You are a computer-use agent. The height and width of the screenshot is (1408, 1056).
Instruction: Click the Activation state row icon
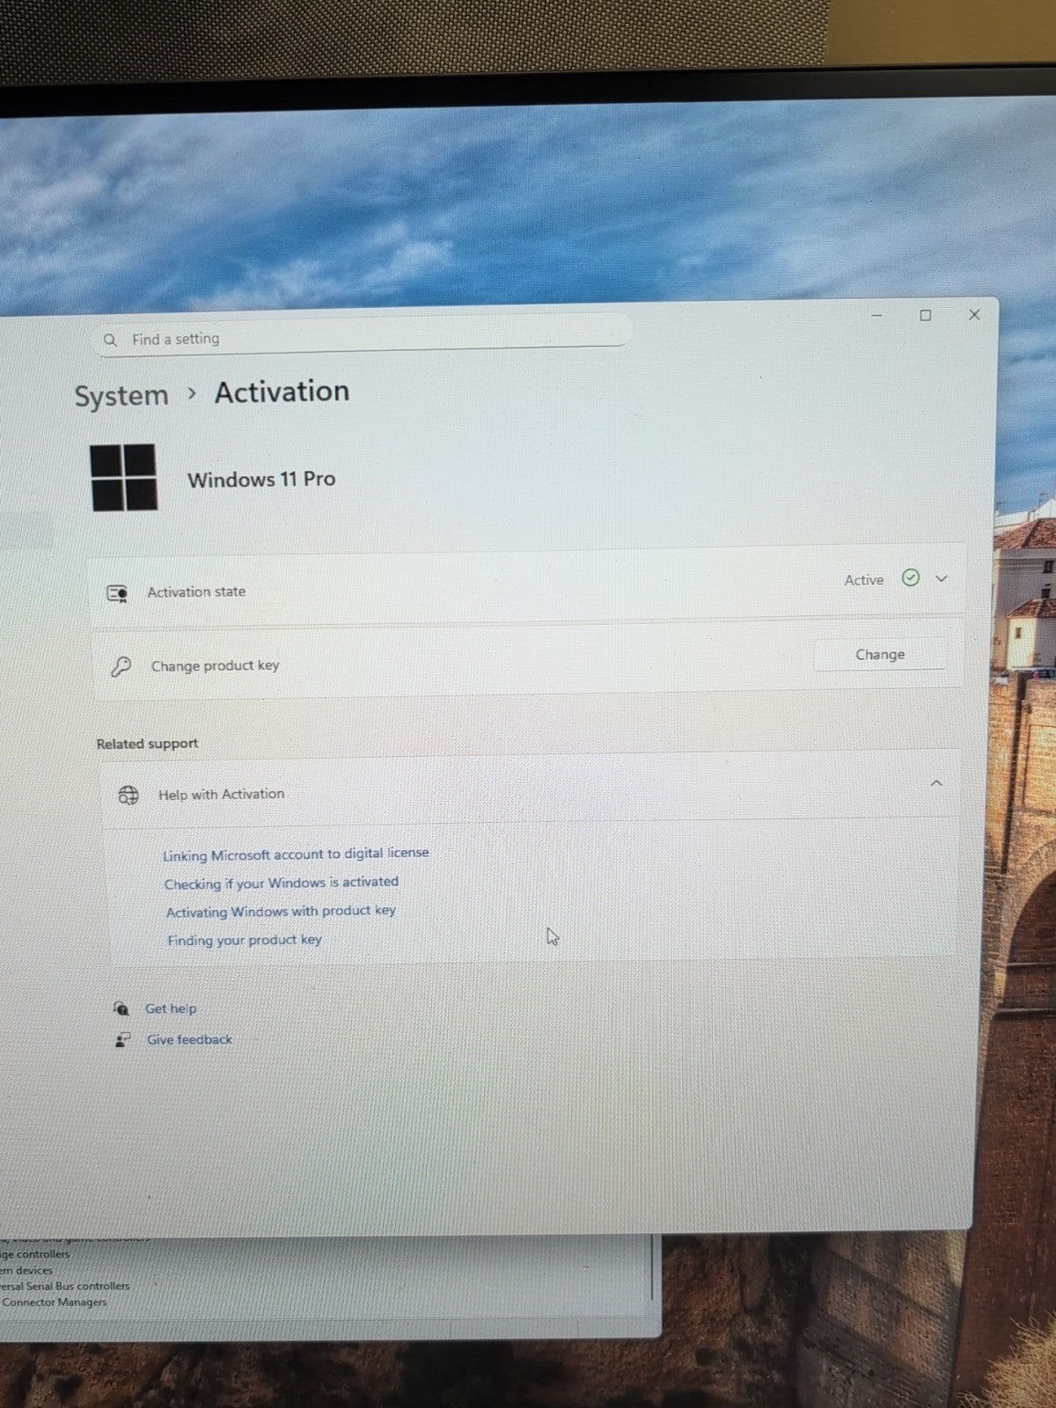(x=117, y=594)
